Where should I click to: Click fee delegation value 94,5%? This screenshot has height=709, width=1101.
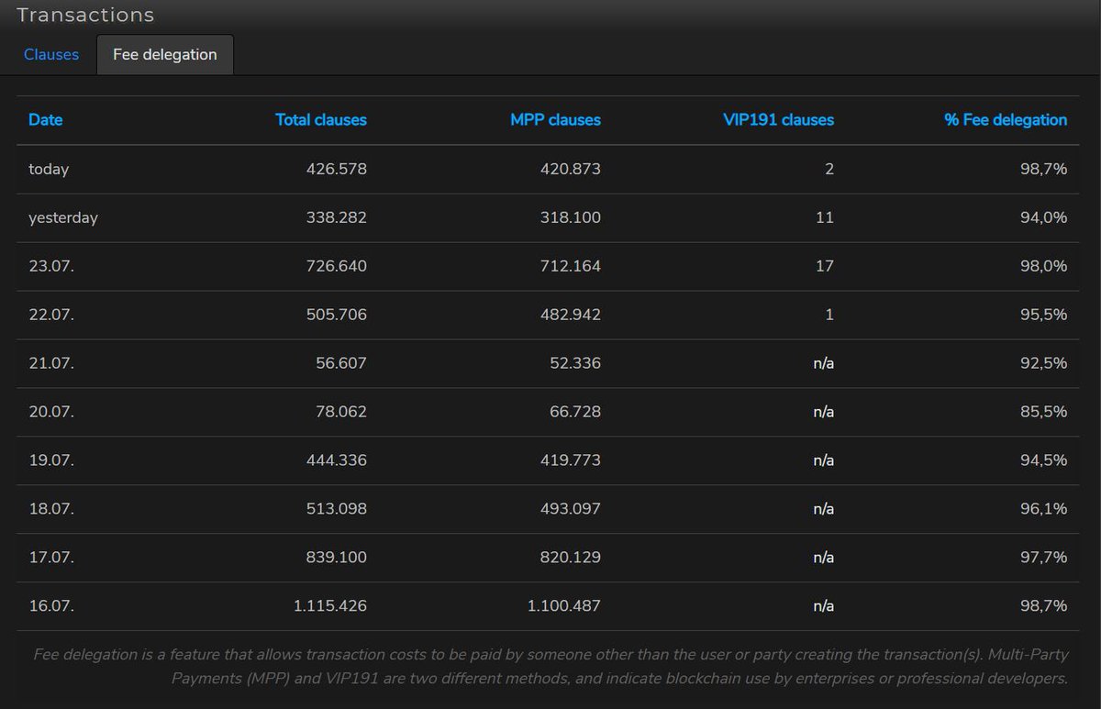tap(1043, 460)
